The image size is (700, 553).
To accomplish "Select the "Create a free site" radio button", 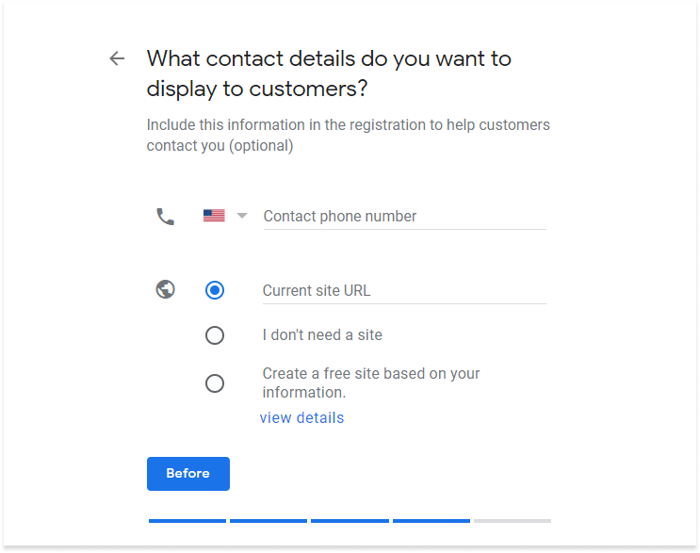I will click(x=215, y=382).
